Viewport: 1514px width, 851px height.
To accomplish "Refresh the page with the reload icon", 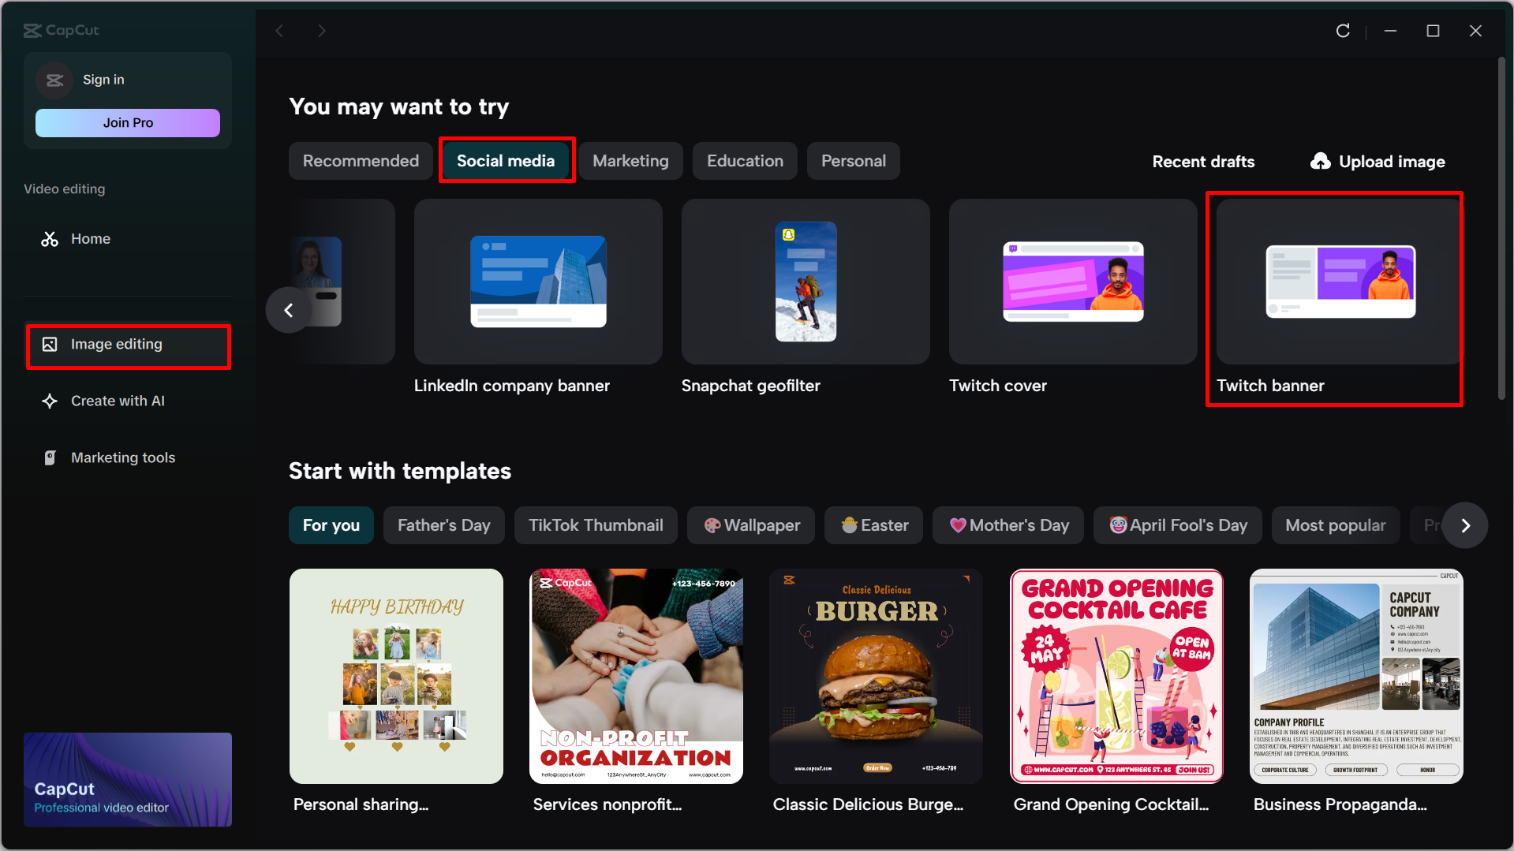I will (x=1343, y=31).
